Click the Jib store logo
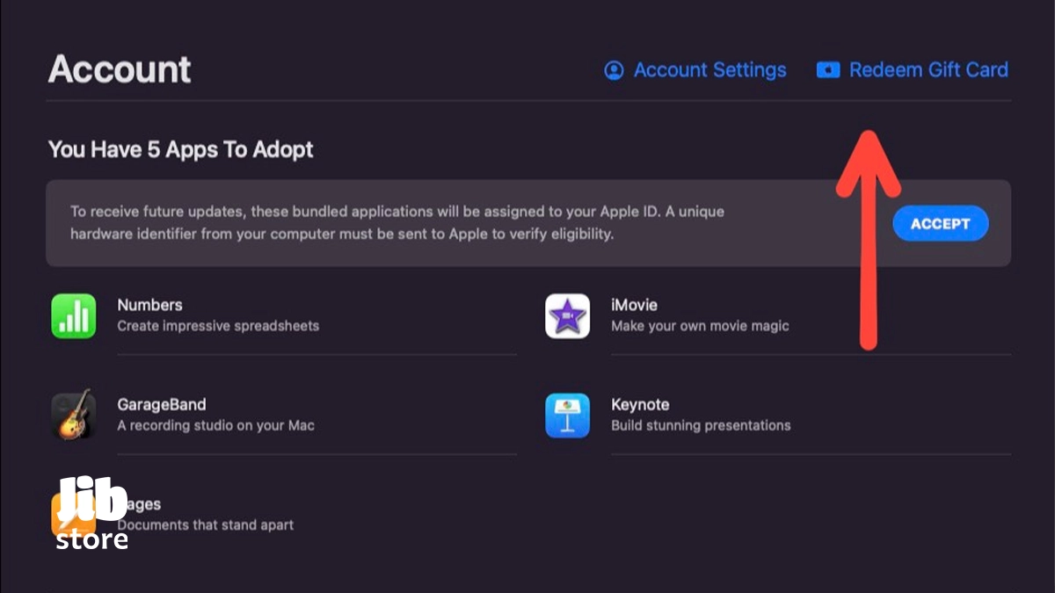This screenshot has width=1055, height=593. pos(92,514)
